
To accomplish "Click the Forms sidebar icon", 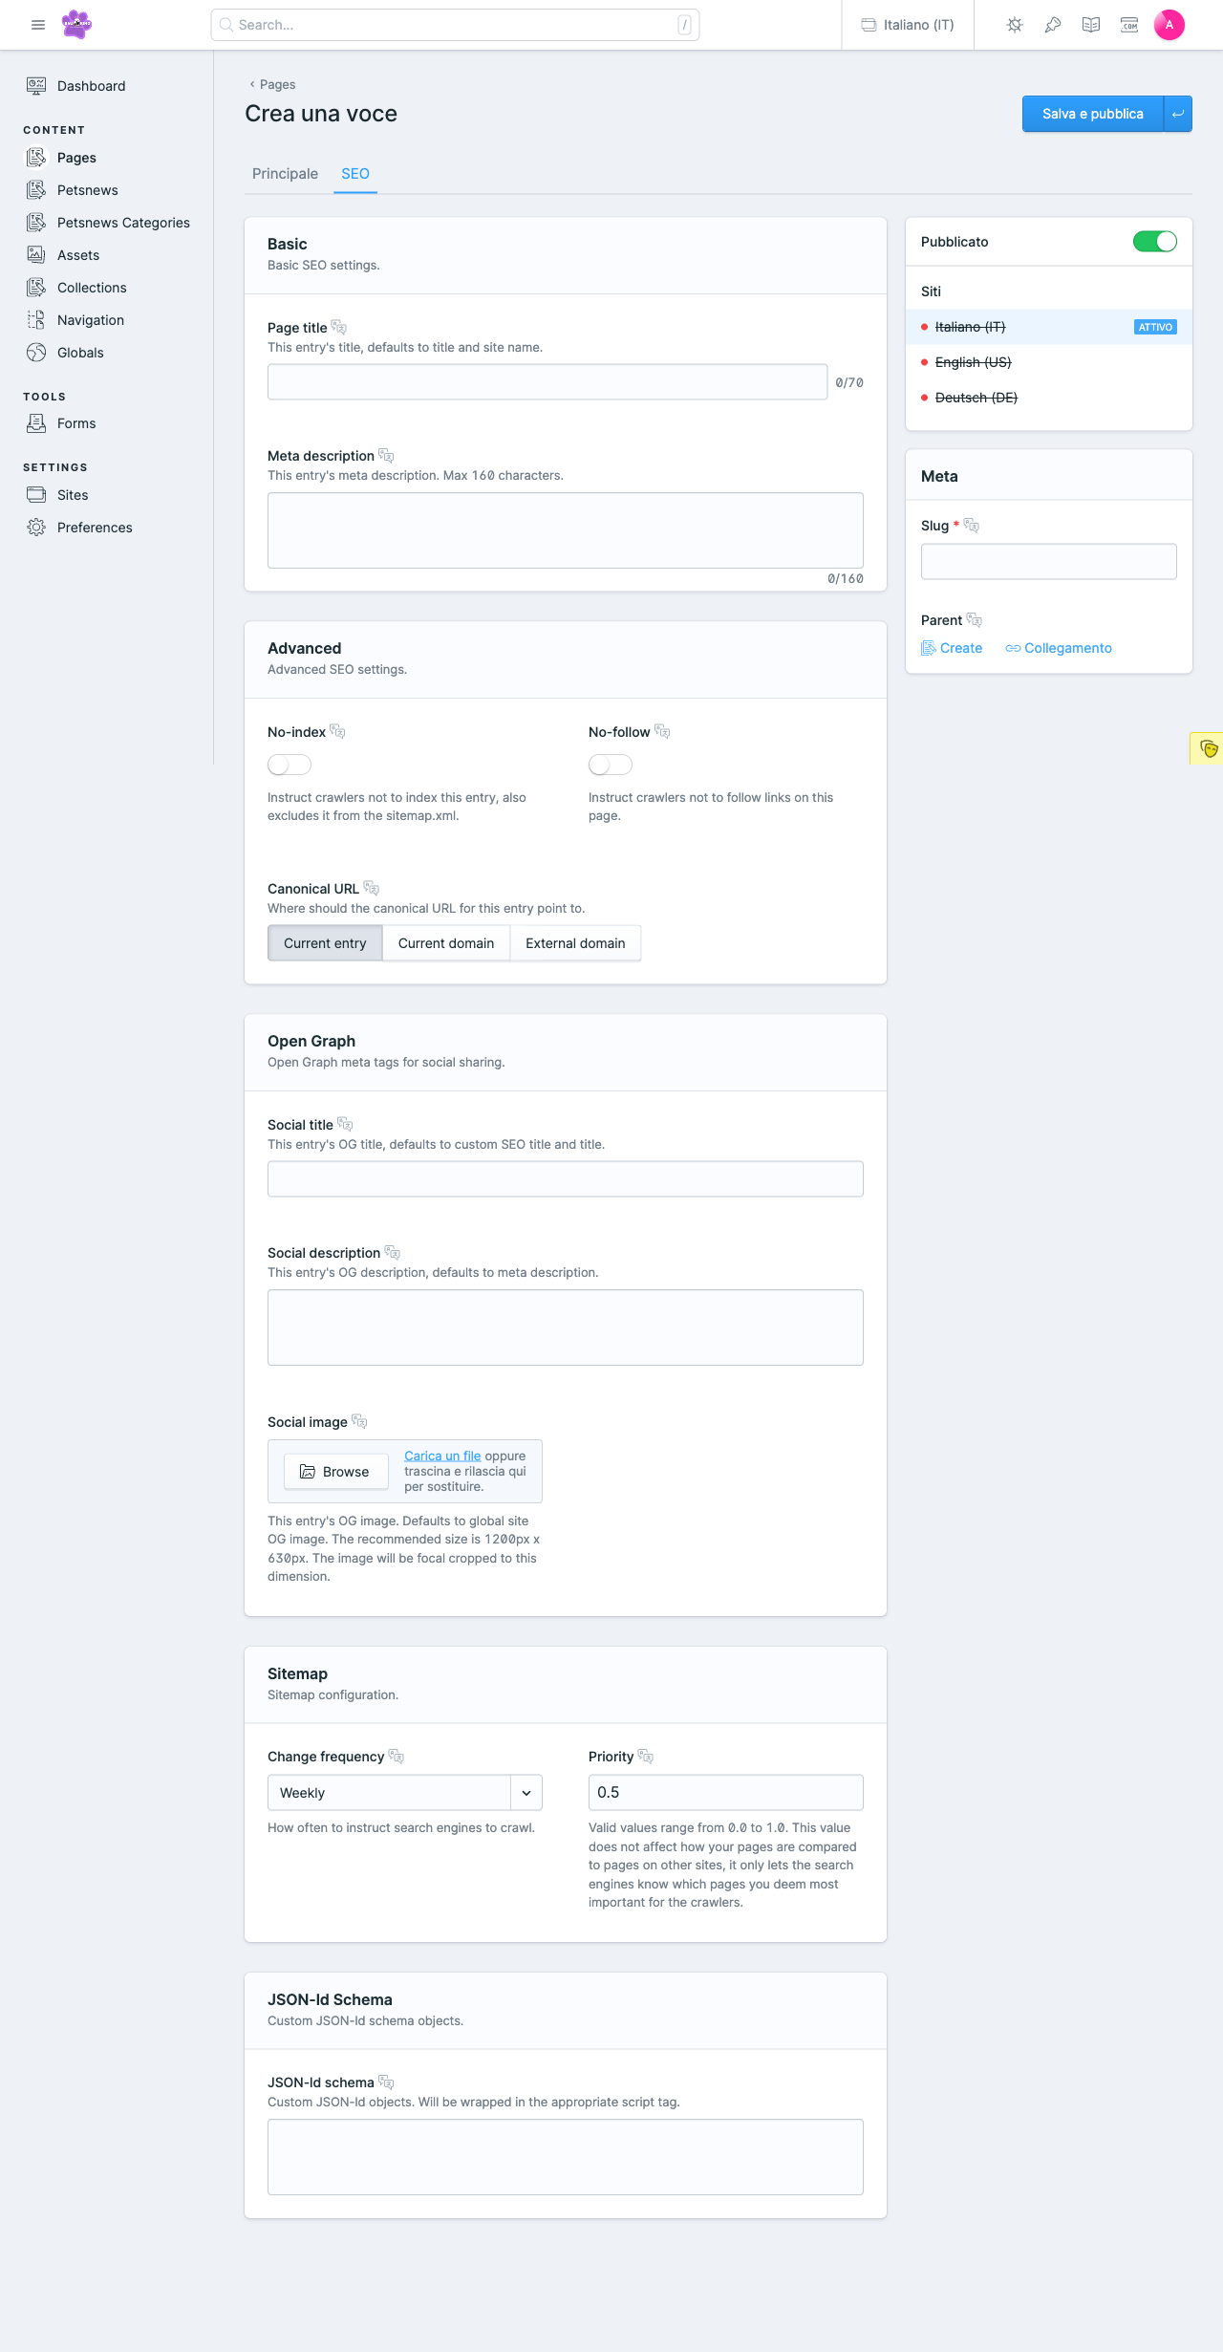I will pyautogui.click(x=36, y=423).
